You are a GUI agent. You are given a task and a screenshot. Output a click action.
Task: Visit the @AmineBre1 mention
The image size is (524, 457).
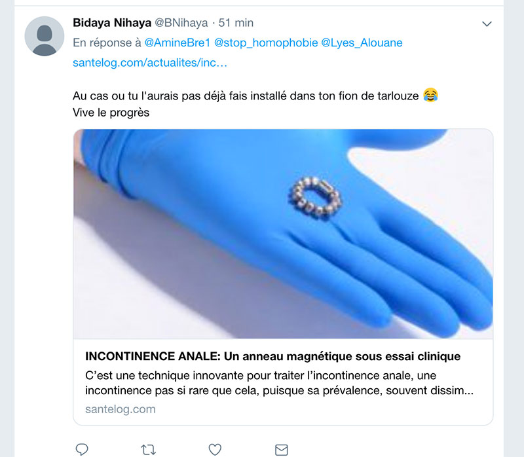pos(176,43)
